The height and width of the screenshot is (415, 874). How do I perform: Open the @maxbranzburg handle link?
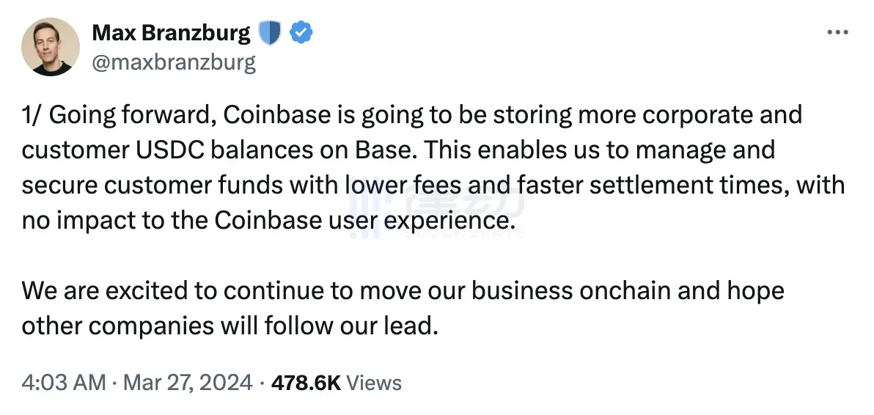coord(173,62)
